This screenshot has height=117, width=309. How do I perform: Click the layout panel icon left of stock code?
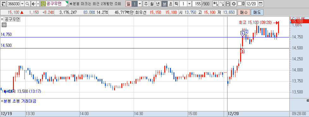click(3, 3)
